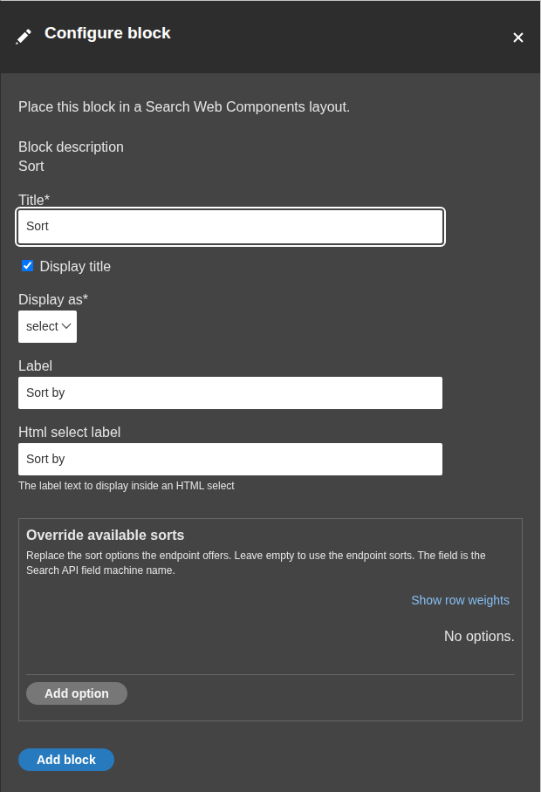The width and height of the screenshot is (541, 792).
Task: Click 'The label text to display inside an HTML select'
Action: (127, 485)
